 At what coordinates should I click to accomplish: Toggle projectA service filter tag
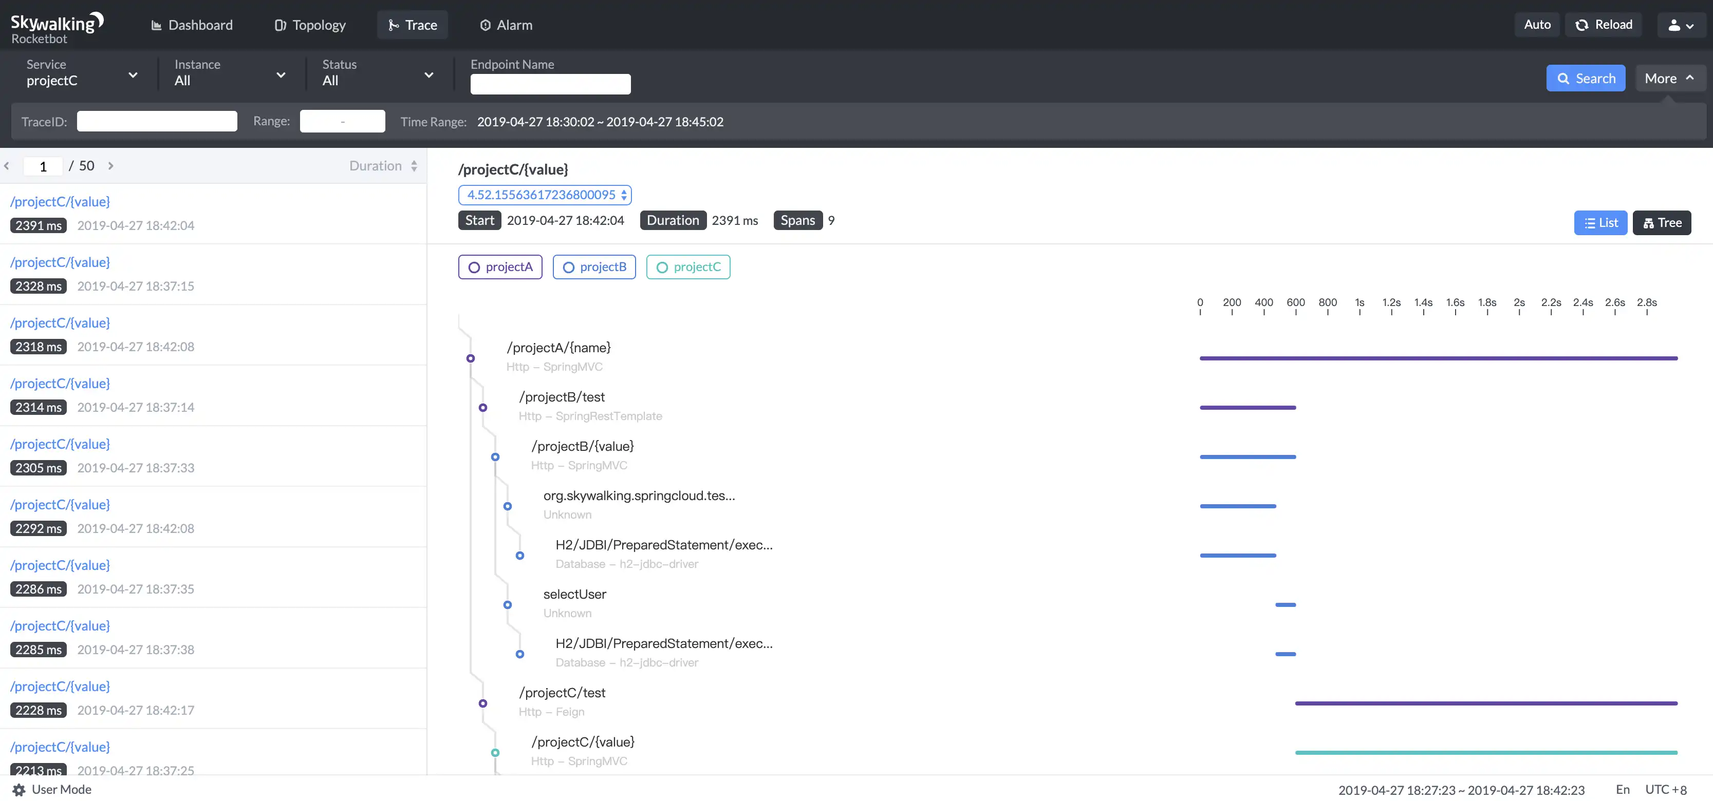(x=499, y=266)
